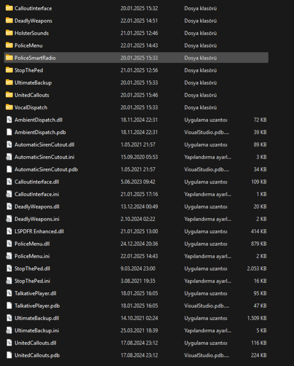294x366 pixels.
Task: Select the VocalDispatch folder name
Action: 31,107
